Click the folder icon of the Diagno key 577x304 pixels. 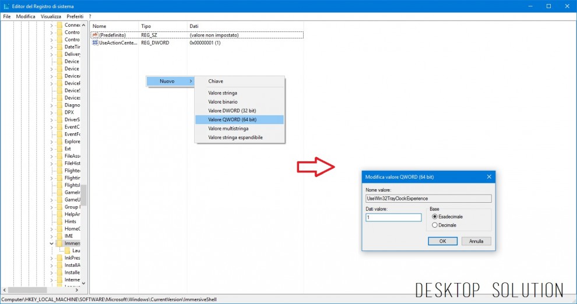tap(59, 105)
